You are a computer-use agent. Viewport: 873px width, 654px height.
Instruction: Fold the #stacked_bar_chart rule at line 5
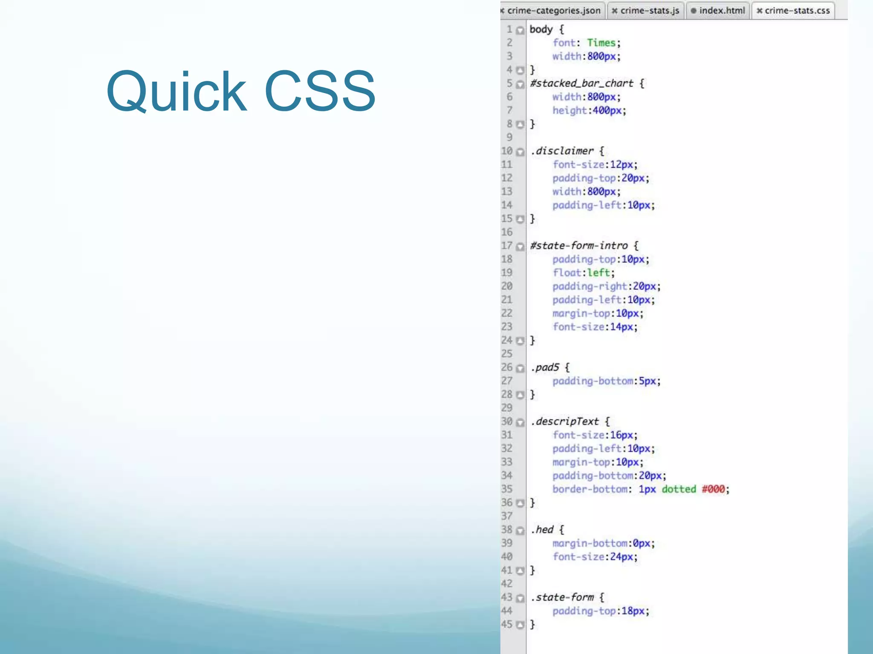[x=520, y=84]
